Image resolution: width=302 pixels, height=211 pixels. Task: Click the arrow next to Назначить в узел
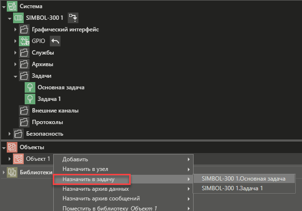click(x=189, y=169)
